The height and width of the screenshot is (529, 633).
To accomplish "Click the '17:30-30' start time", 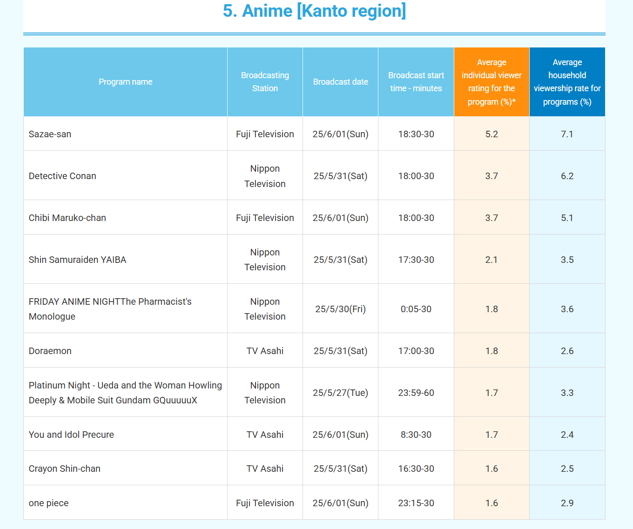I will [416, 260].
